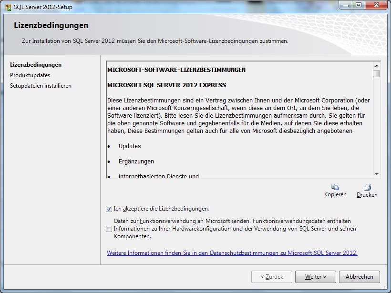Maximize the setup window
Viewport: 391px width, 293px height.
pyautogui.click(x=358, y=5)
